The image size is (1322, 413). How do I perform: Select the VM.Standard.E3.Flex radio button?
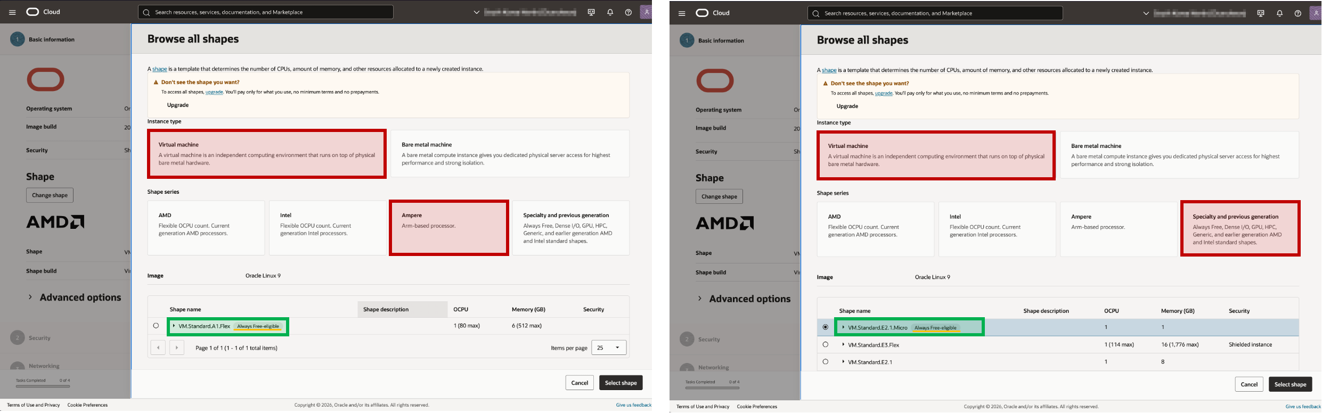[x=826, y=344]
